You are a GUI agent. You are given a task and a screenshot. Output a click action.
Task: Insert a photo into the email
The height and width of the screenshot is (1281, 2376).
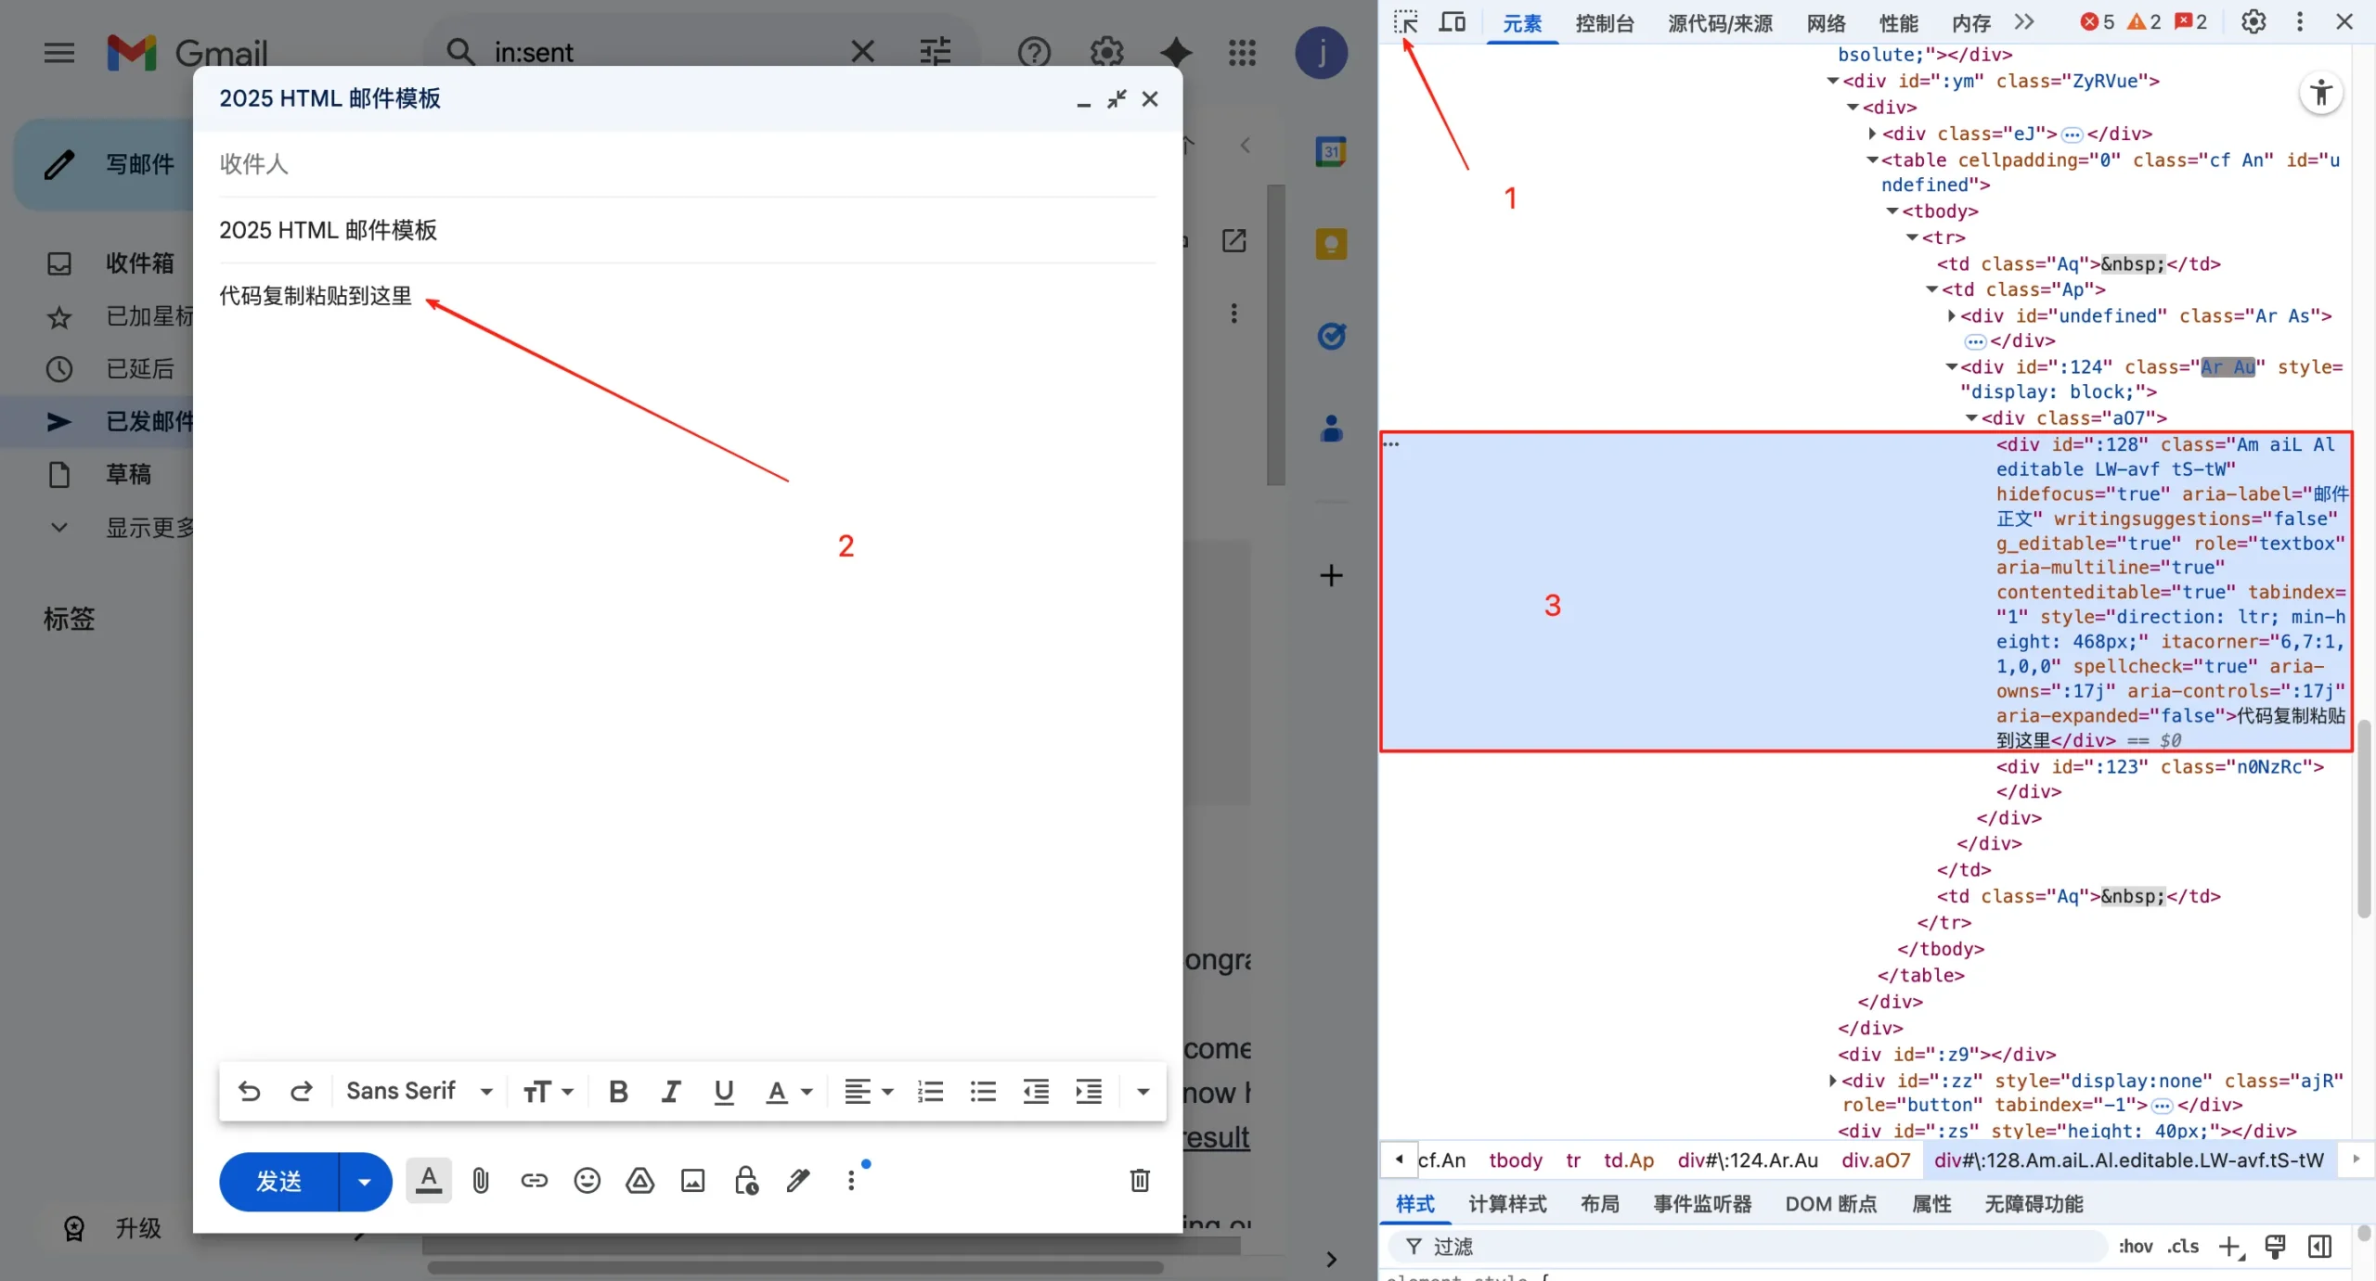point(691,1180)
